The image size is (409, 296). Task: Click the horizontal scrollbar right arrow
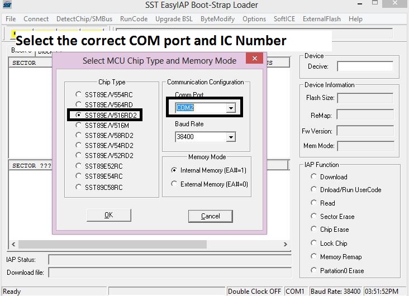point(285,245)
